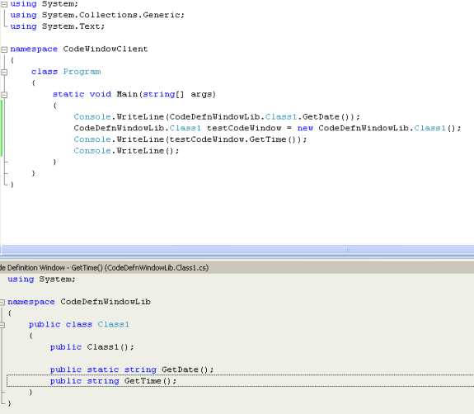Click the first 'using System;' line in editor
The image size is (474, 414).
(x=45, y=4)
